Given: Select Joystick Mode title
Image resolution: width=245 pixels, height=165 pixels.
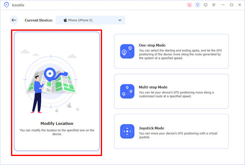Looking at the screenshot, I should (151, 127).
